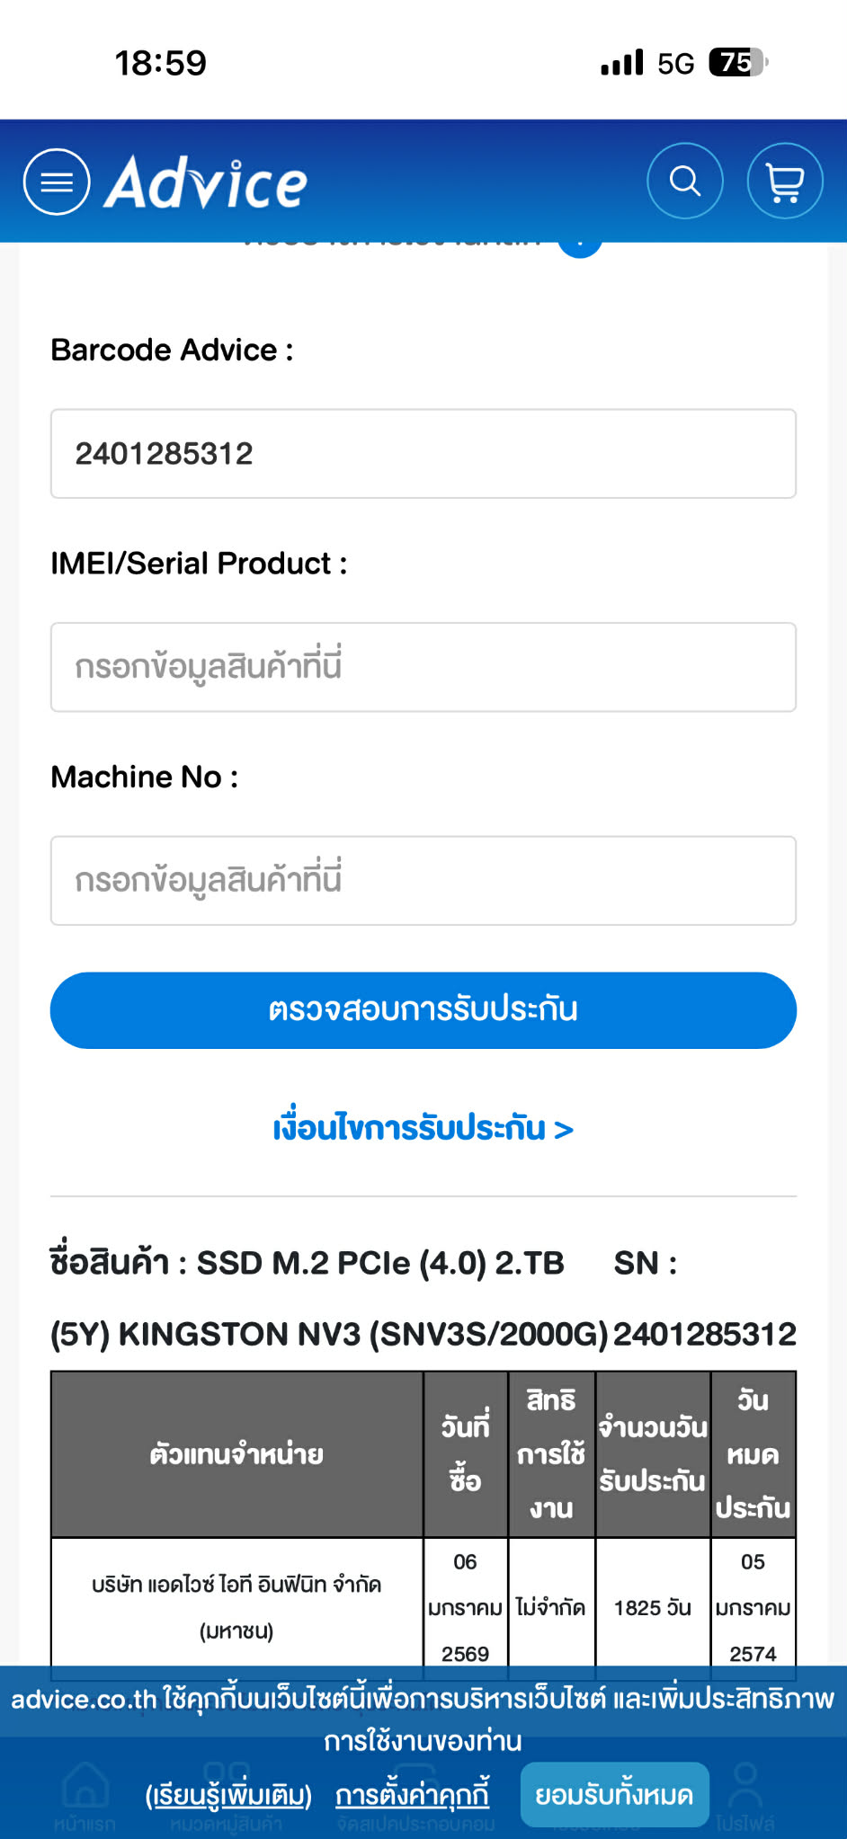The height and width of the screenshot is (1839, 847).
Task: Follow the เรียนรู้เพิ่มเติม cookie link
Action: coord(228,1796)
